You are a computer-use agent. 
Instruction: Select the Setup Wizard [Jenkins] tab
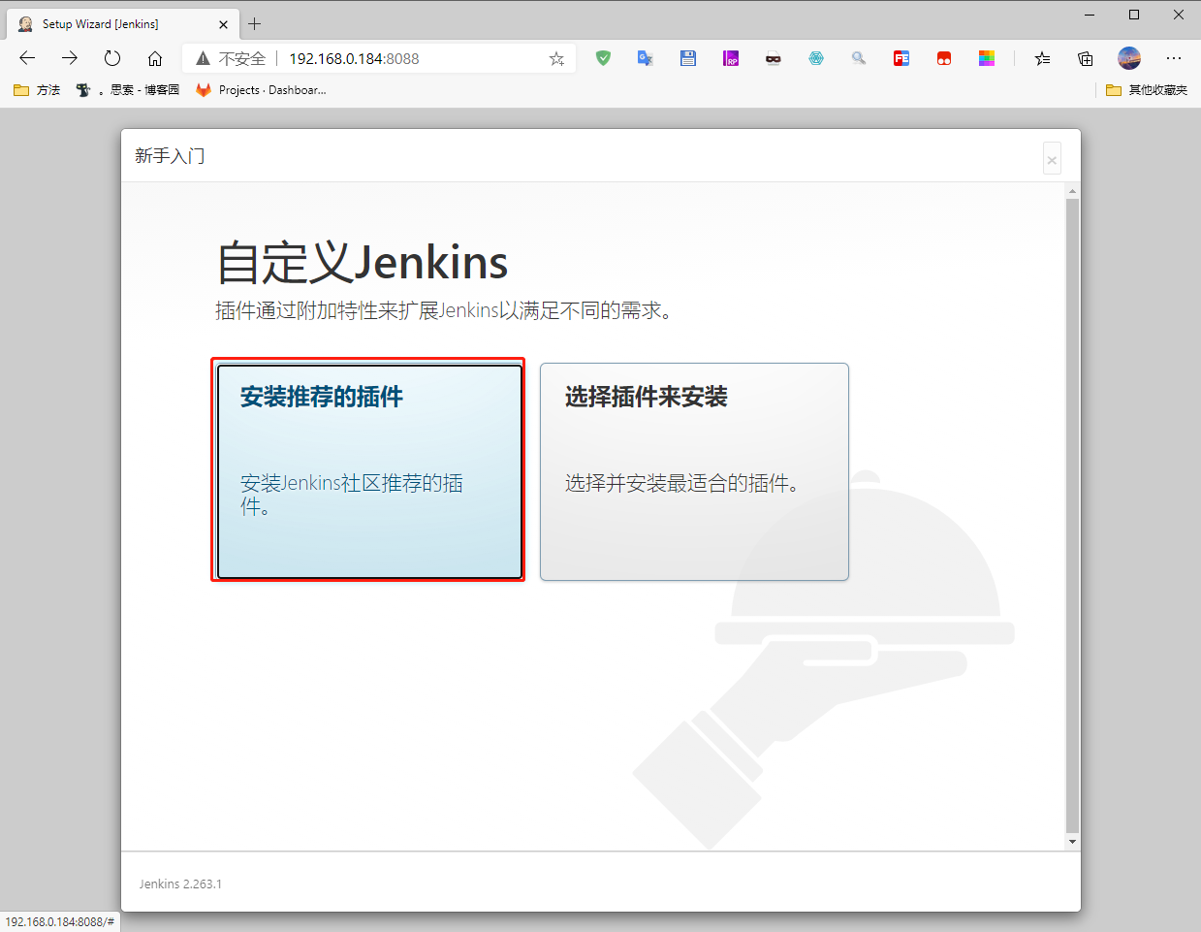pyautogui.click(x=122, y=23)
